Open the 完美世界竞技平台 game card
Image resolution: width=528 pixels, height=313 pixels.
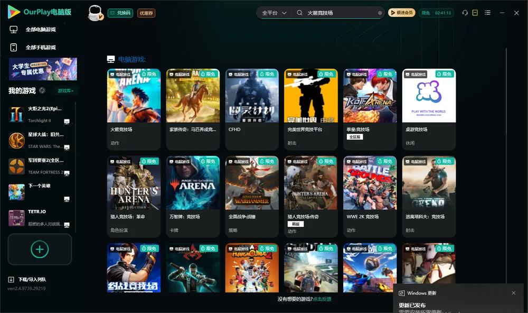[311, 109]
